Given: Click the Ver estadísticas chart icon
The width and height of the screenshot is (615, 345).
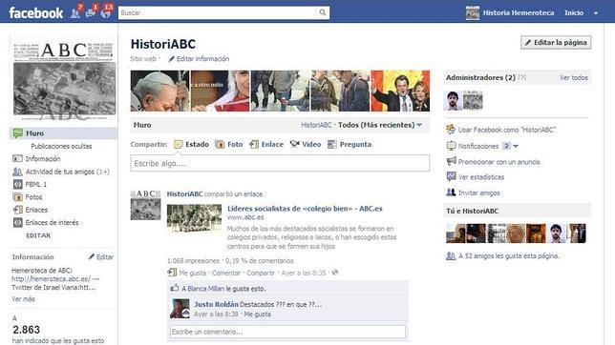Looking at the screenshot, I should [451, 176].
